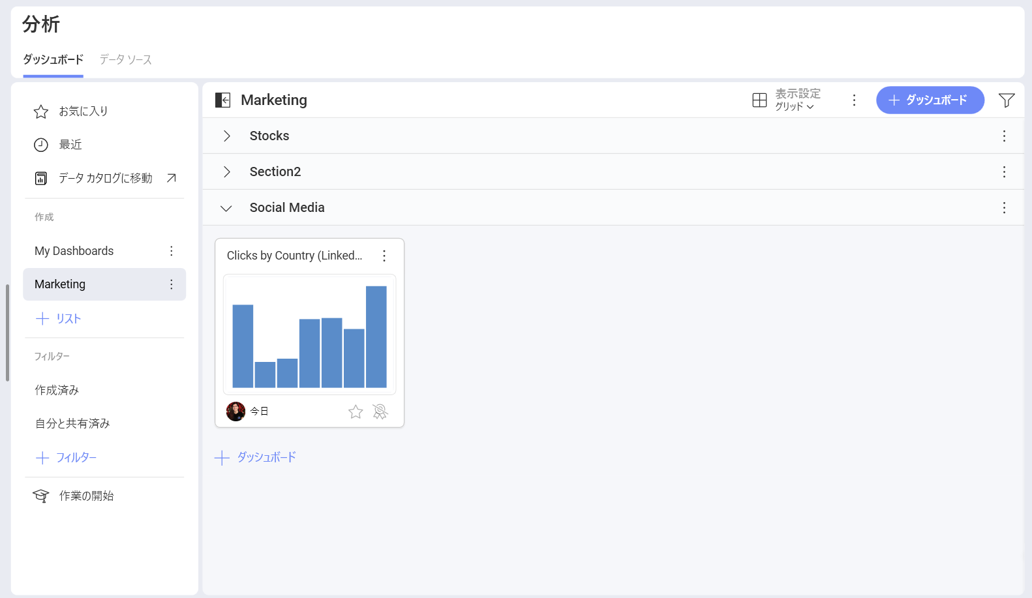Click the external link arrow for データ カタログ
This screenshot has width=1032, height=598.
(x=172, y=178)
